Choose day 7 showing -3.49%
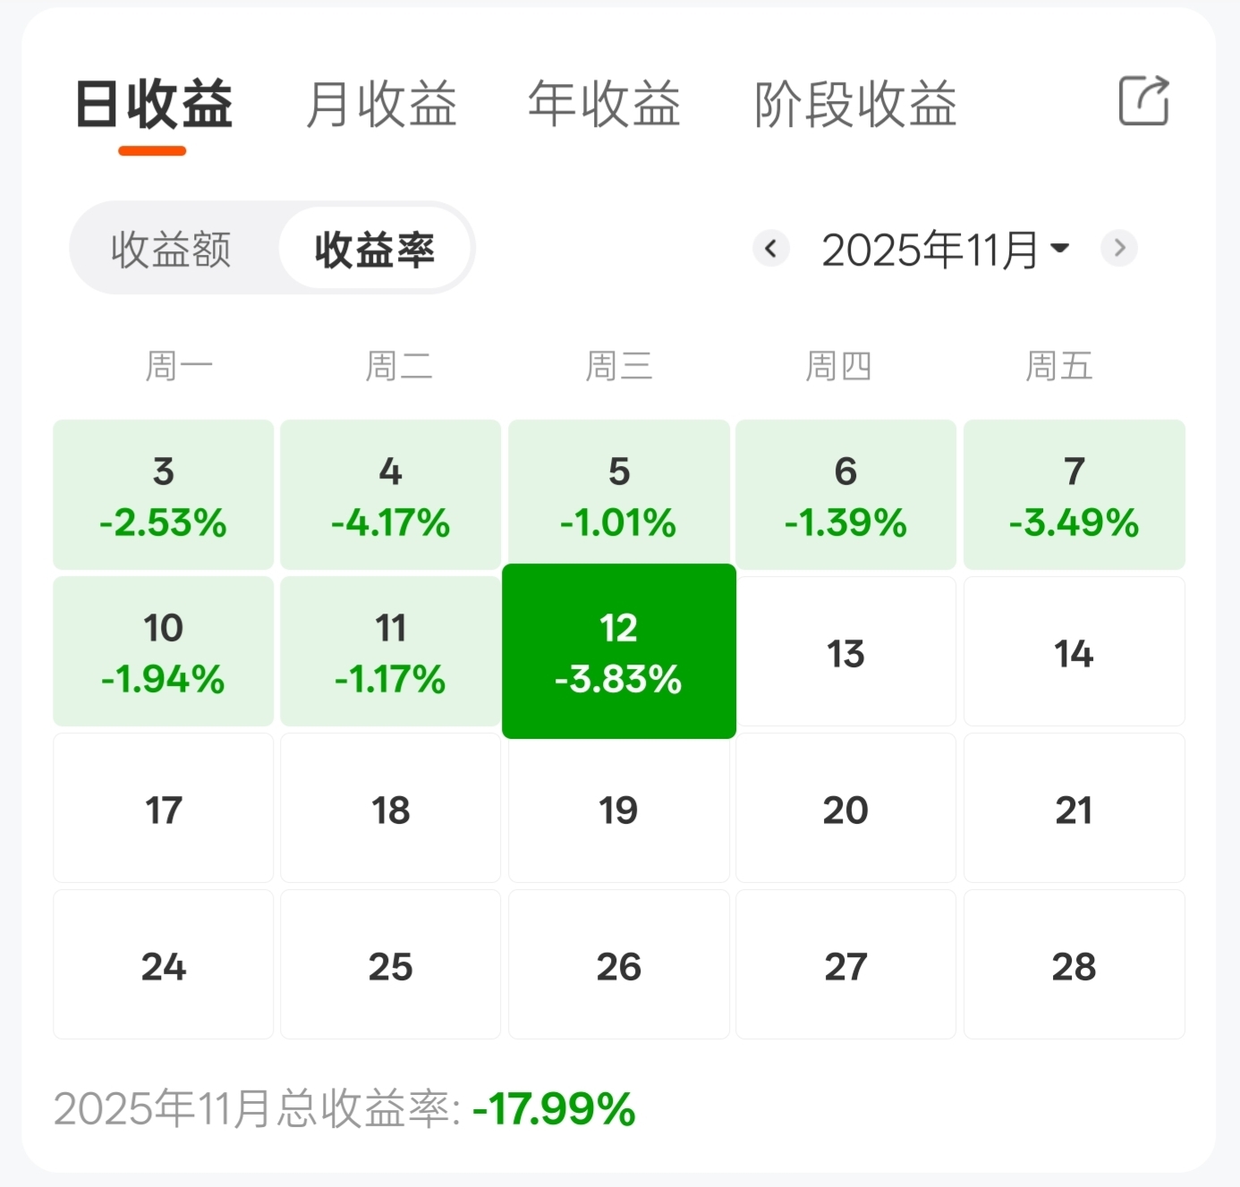The height and width of the screenshot is (1187, 1240). (1074, 495)
